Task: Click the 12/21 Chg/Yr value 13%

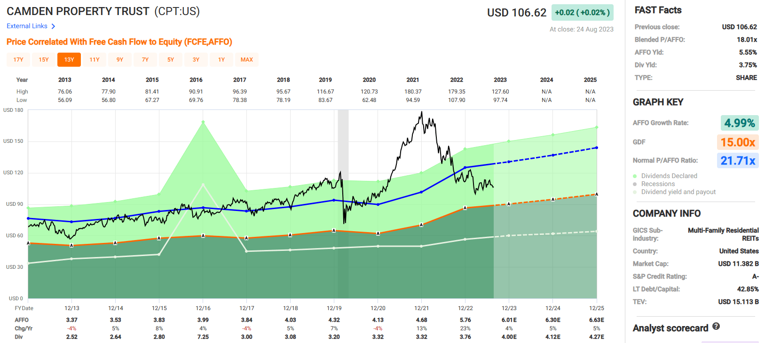Action: (422, 328)
